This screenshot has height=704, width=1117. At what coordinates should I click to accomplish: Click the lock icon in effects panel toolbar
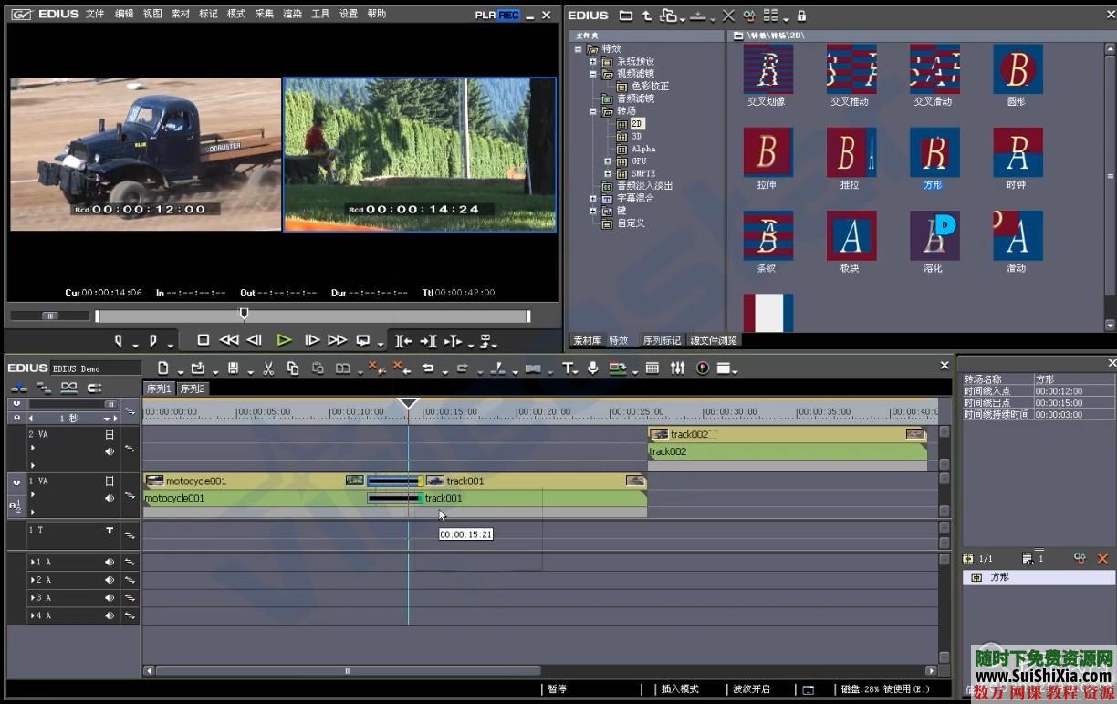[x=801, y=16]
